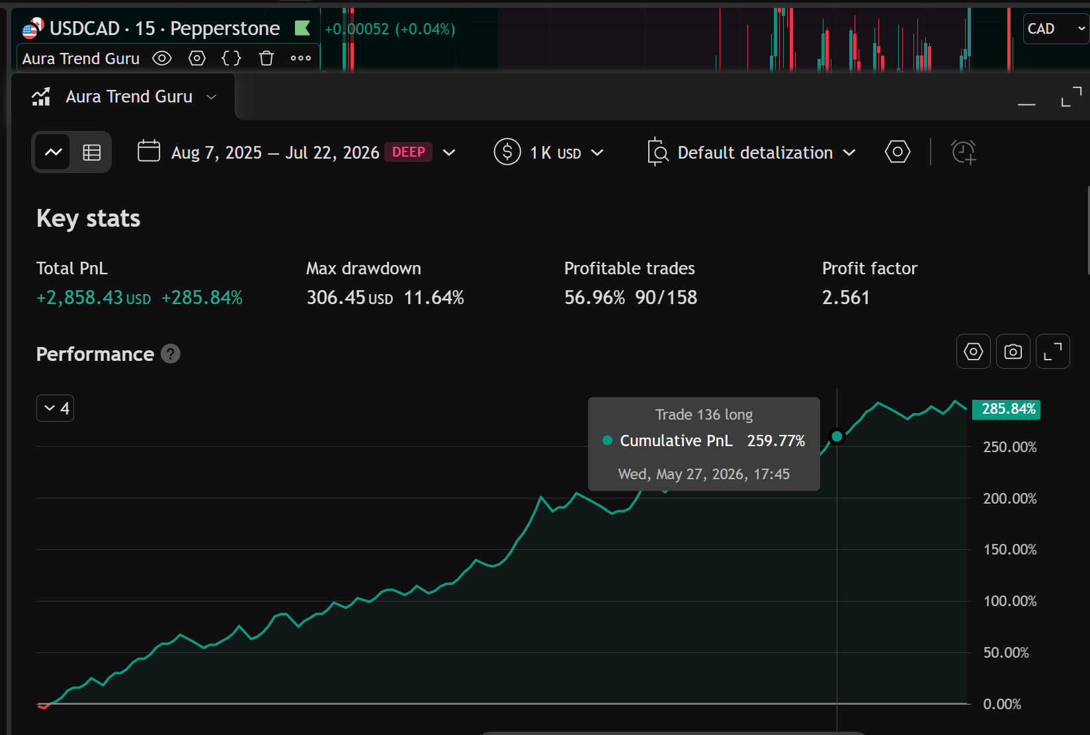
Task: Click the +285.84% Total PnL percentage
Action: pyautogui.click(x=202, y=297)
